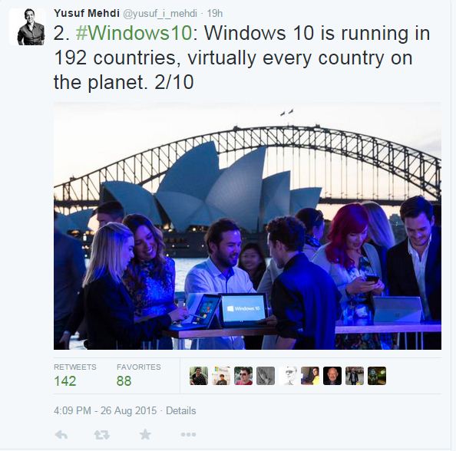The width and height of the screenshot is (456, 451).
Task: Open the @yusuf_i_mehdi handle link
Action: (160, 13)
